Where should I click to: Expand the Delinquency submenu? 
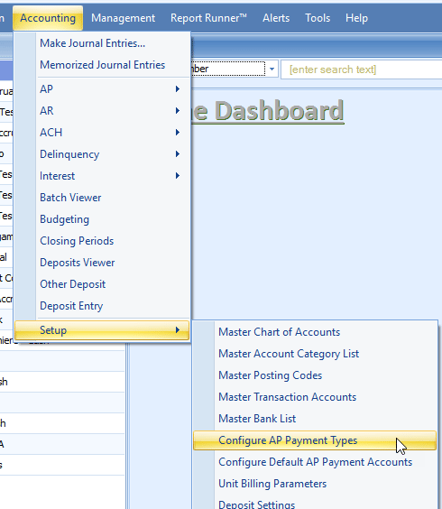[x=102, y=154]
